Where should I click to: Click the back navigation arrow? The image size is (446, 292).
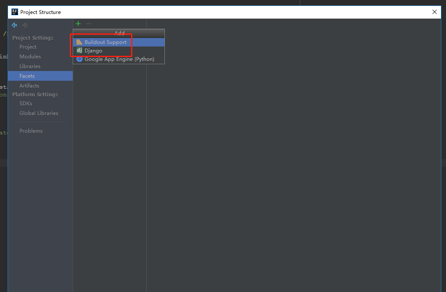coord(14,25)
